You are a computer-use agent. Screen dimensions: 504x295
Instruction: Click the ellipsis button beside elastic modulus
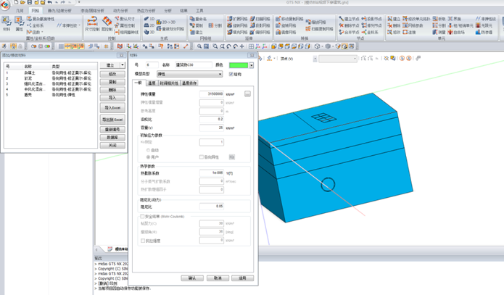(x=247, y=94)
